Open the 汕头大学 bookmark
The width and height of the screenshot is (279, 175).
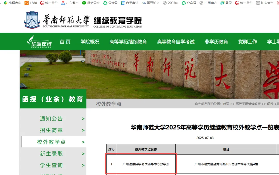(x=265, y=3)
